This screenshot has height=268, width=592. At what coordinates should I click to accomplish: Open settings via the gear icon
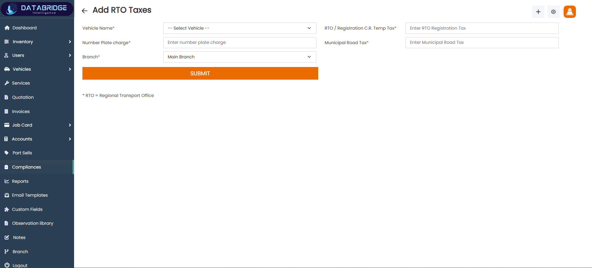(x=553, y=12)
